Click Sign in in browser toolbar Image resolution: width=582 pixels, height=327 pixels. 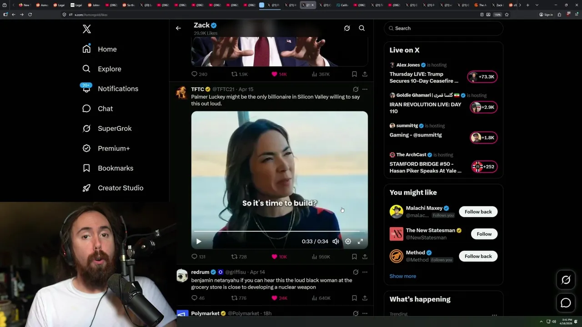click(546, 15)
